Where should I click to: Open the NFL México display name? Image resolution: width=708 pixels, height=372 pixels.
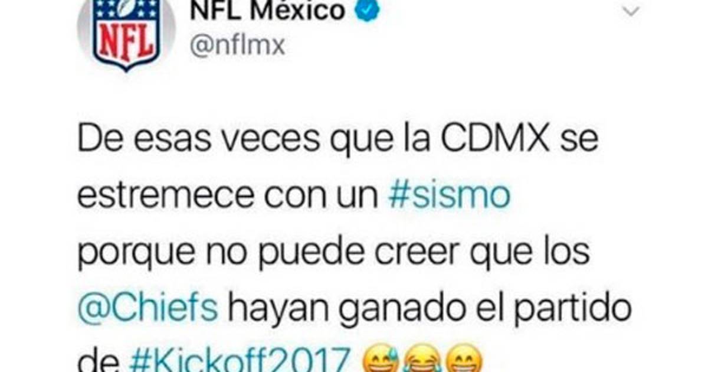pyautogui.click(x=268, y=9)
